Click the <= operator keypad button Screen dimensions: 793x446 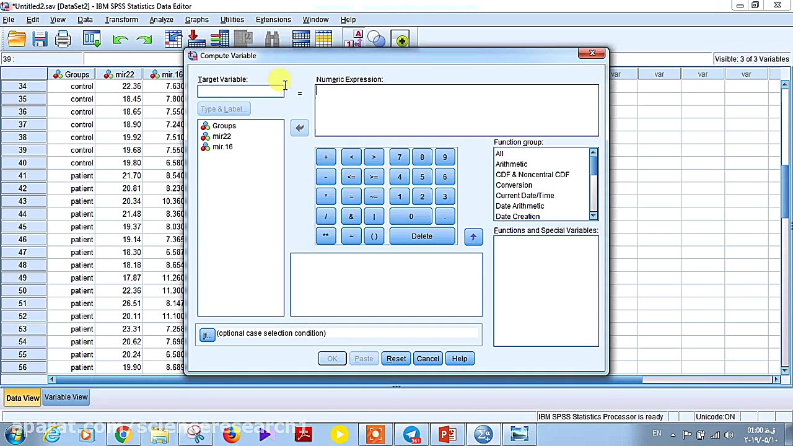coord(351,177)
